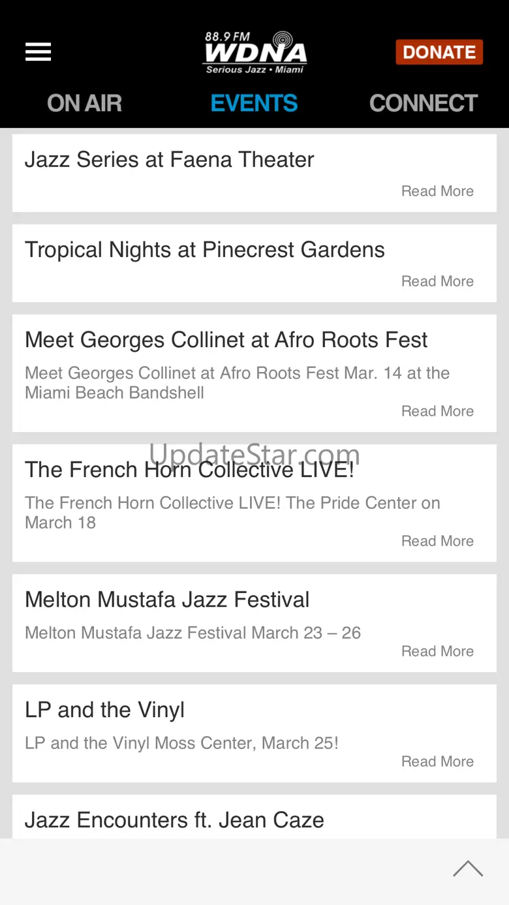Read more on Georges Collinet Afro Roots Fest
Screen dimensions: 509x905
437,411
